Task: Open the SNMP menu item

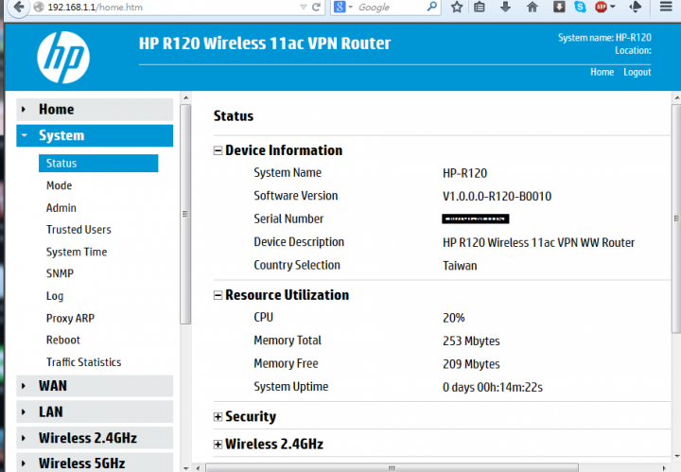Action: click(60, 273)
